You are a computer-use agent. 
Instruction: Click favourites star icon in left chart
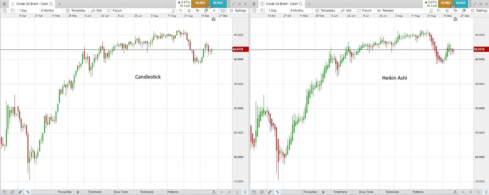[78, 192]
